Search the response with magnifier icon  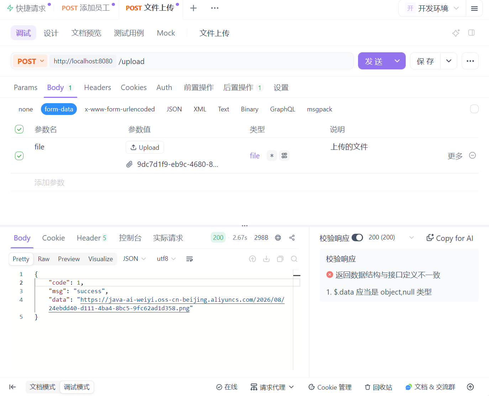(x=294, y=259)
